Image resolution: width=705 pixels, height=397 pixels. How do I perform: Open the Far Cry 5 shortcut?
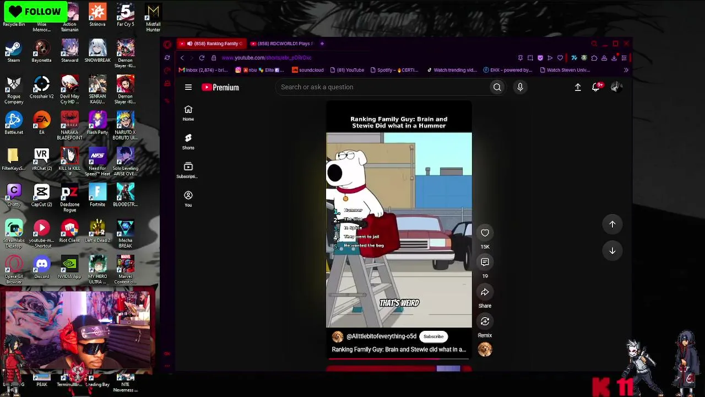pyautogui.click(x=126, y=16)
